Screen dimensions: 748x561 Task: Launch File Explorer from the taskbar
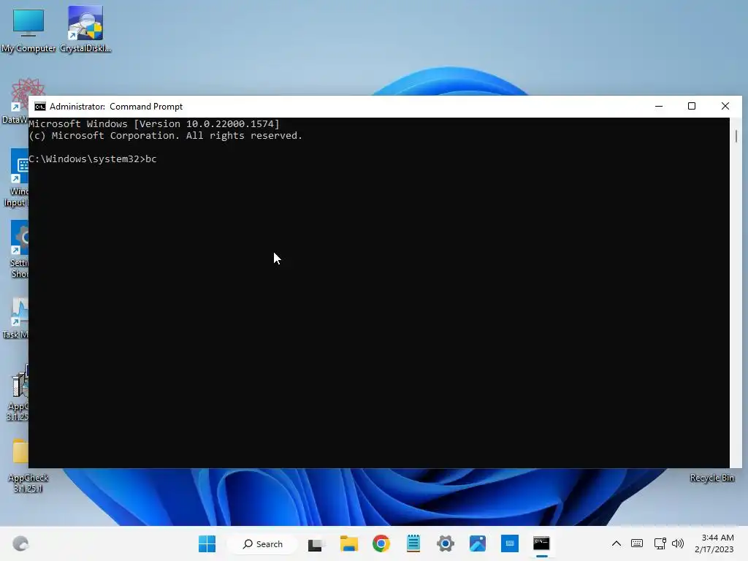tap(349, 543)
